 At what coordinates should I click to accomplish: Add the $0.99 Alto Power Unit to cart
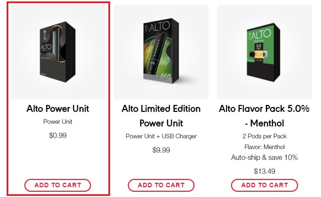point(58,185)
